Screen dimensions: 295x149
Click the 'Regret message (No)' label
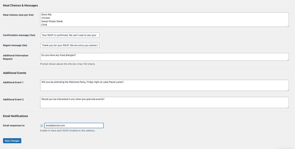coord(15,45)
